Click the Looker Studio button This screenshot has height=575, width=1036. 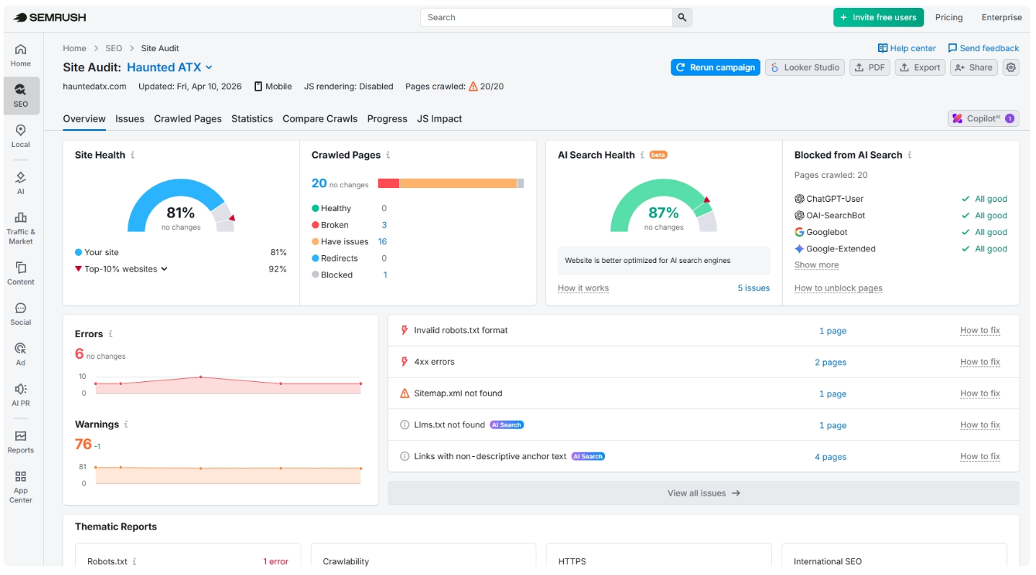pos(805,67)
